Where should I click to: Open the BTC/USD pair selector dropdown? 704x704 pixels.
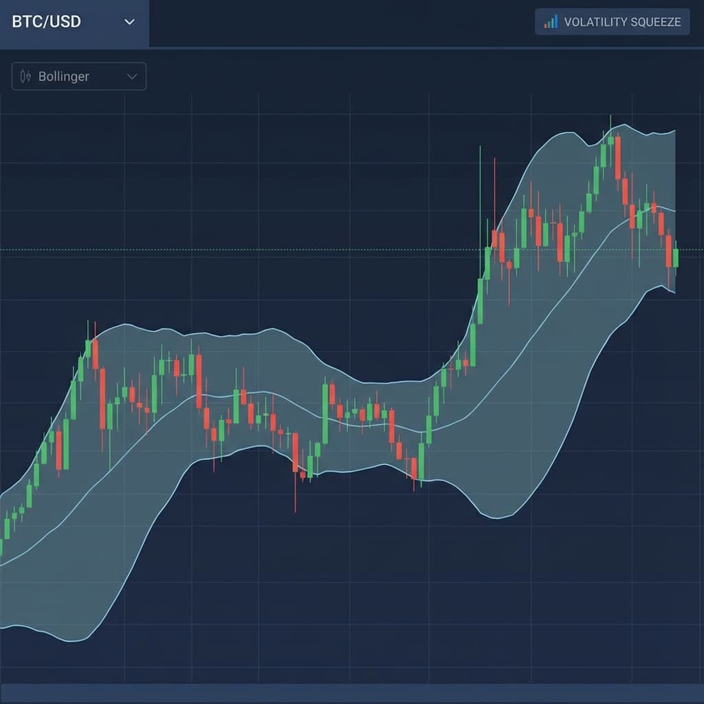tap(72, 22)
